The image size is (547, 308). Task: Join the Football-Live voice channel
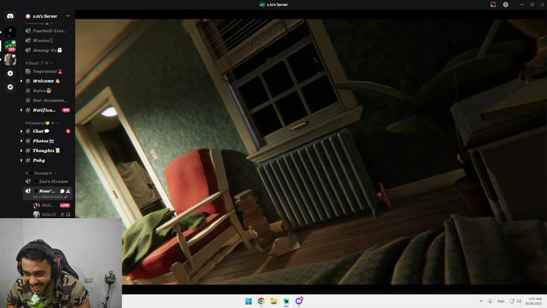pyautogui.click(x=47, y=31)
